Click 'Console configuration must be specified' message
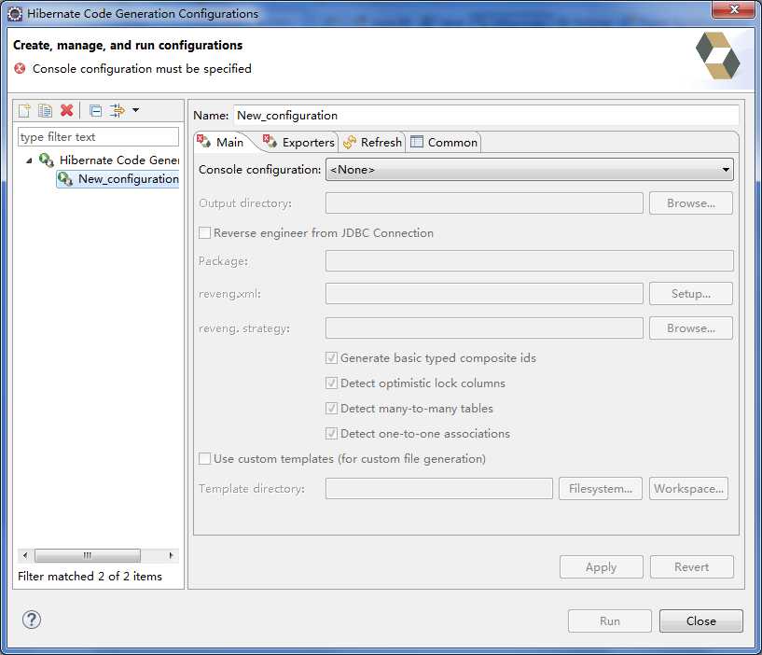The height and width of the screenshot is (655, 762). click(x=142, y=68)
